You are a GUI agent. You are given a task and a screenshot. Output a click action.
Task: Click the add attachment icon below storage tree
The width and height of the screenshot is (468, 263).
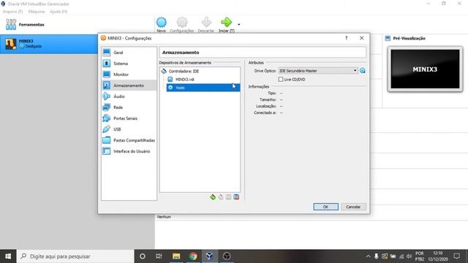pos(228,197)
